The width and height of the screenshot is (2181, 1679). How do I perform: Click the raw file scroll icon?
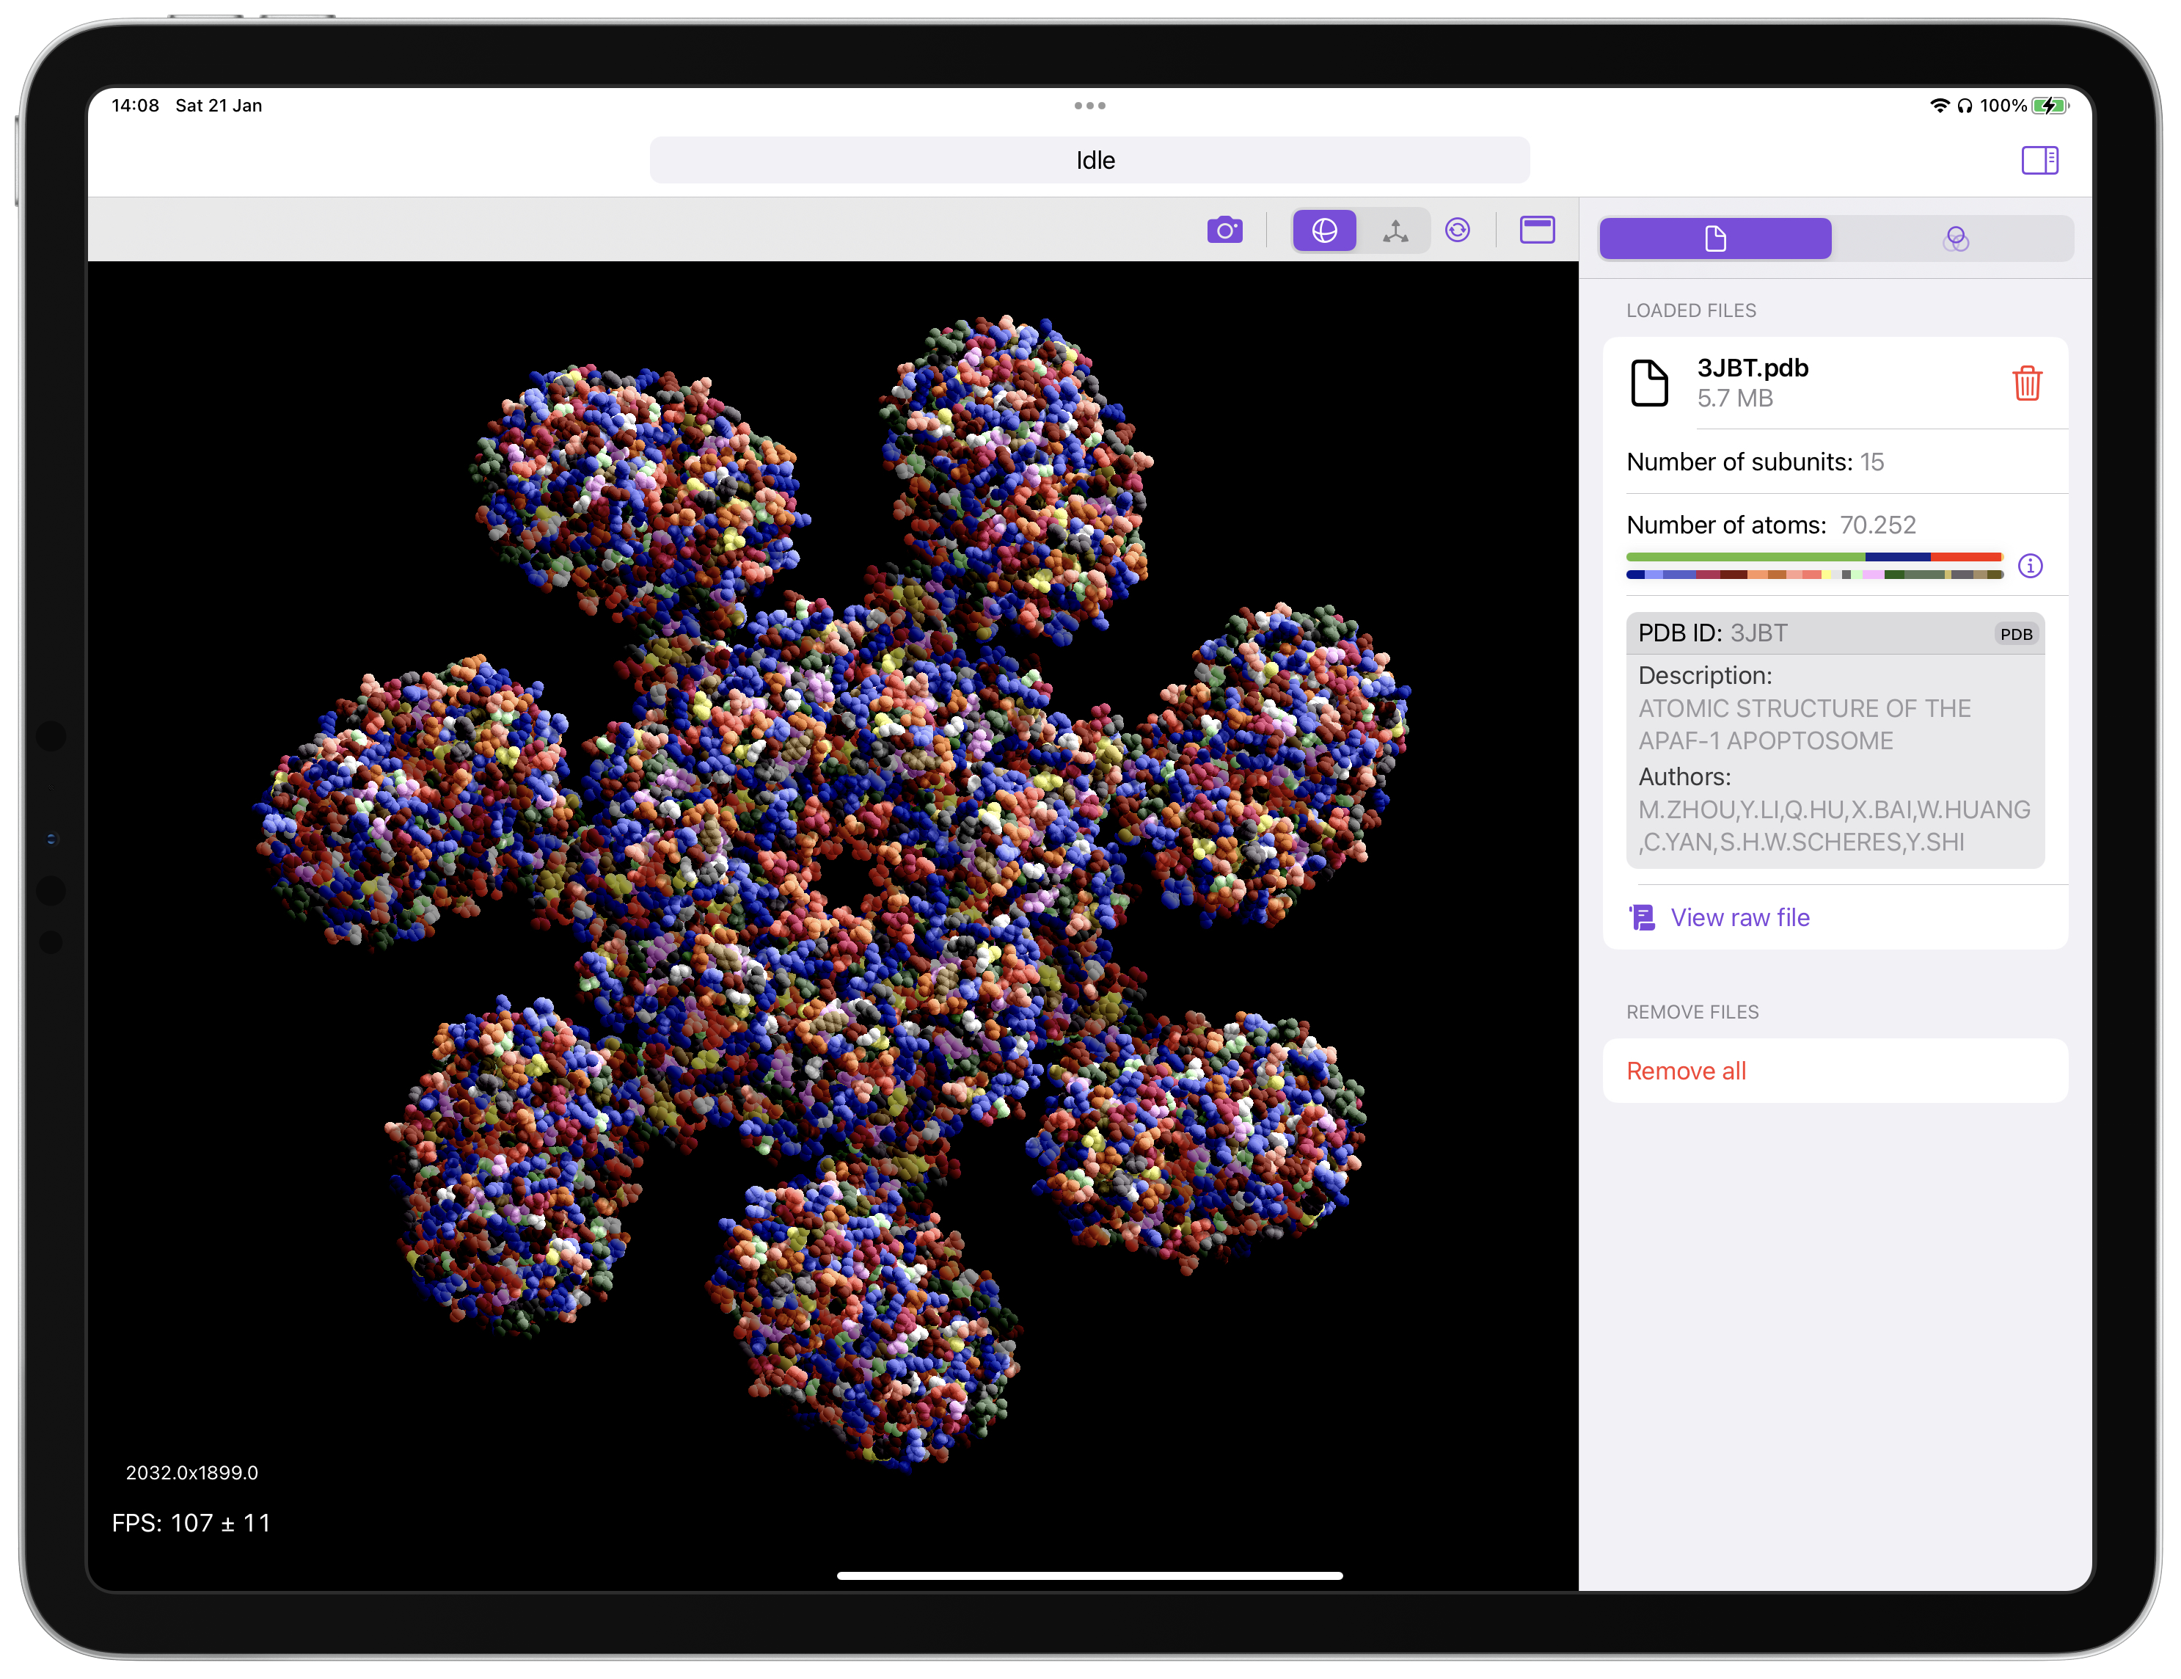(x=1643, y=917)
